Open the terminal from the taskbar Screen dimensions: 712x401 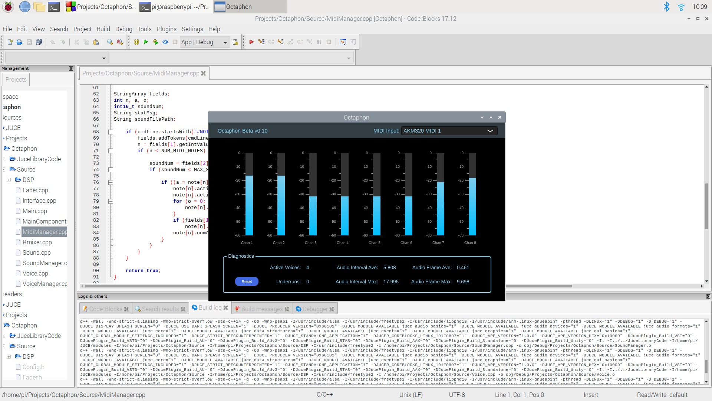[54, 7]
